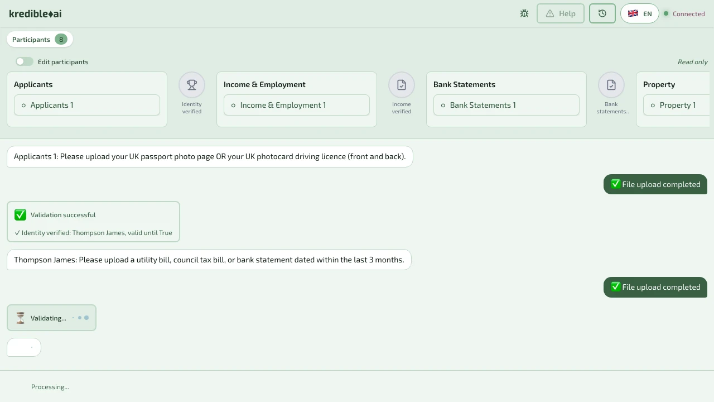
Task: Open the history clock button
Action: pyautogui.click(x=602, y=13)
